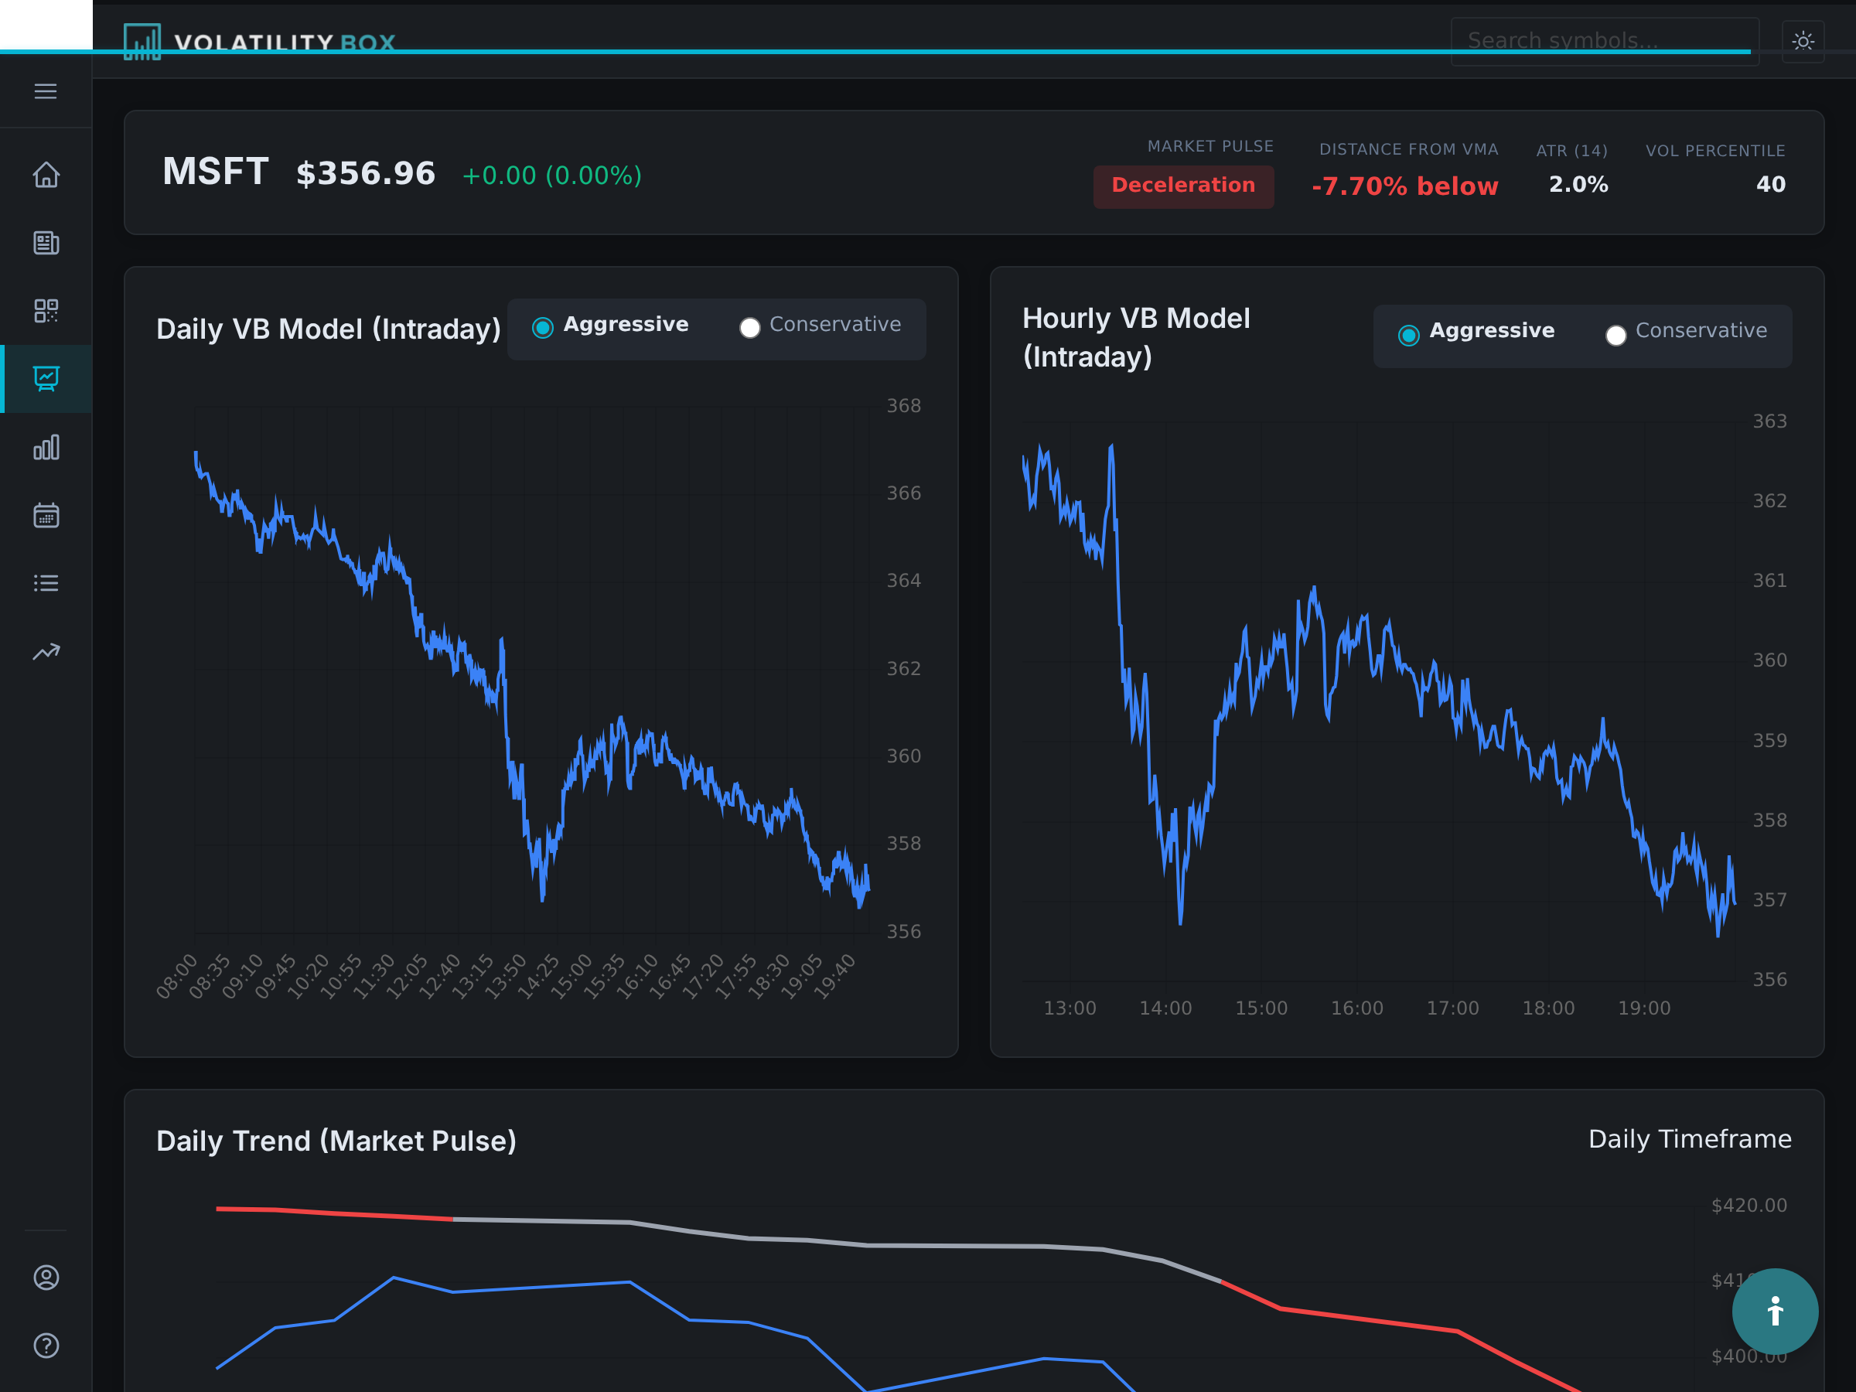This screenshot has height=1392, width=1856.
Task: Go to Home via house icon
Action: [46, 175]
